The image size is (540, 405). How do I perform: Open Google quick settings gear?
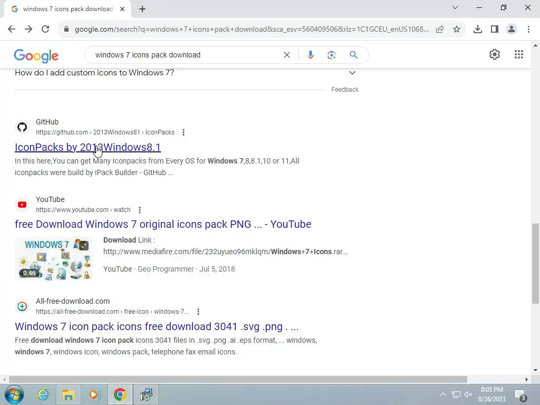(495, 54)
